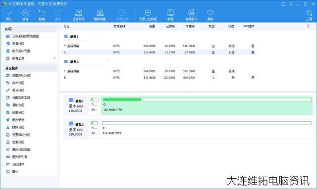Click 更改分区类型 item in sidebar
The width and height of the screenshot is (317, 189).
pos(21,149)
